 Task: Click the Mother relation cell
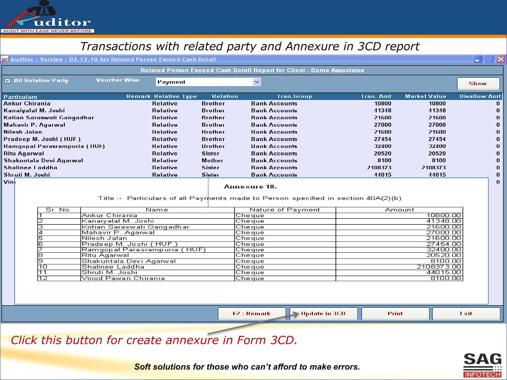[212, 160]
